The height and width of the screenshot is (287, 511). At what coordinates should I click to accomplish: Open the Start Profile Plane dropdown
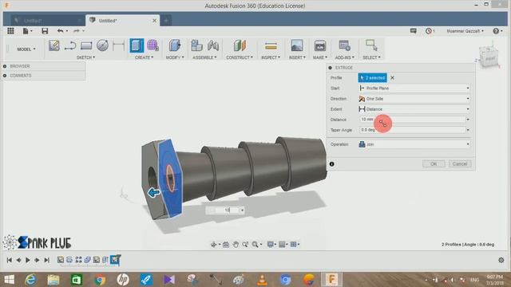tap(414, 88)
